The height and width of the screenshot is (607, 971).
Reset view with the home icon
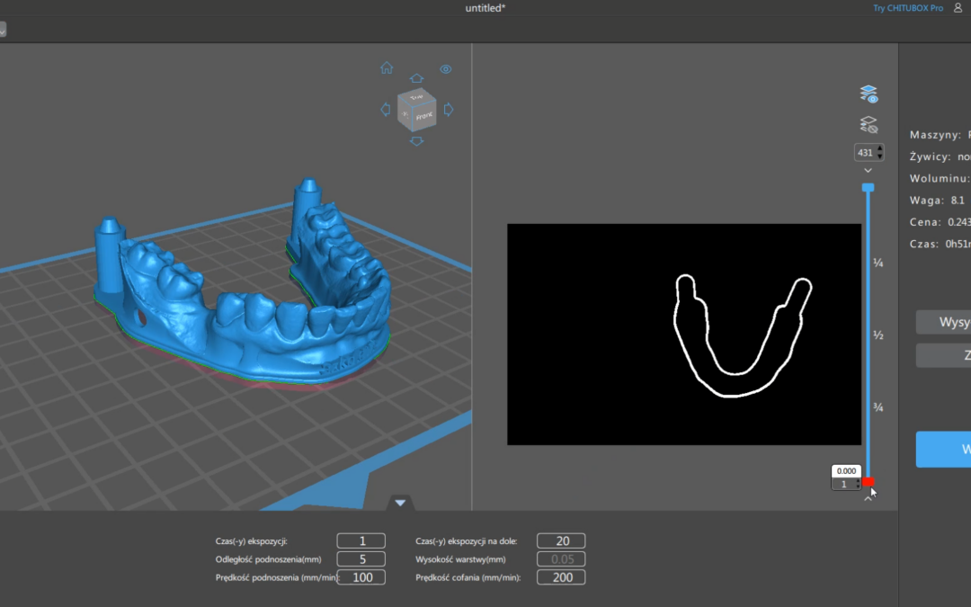(x=387, y=68)
